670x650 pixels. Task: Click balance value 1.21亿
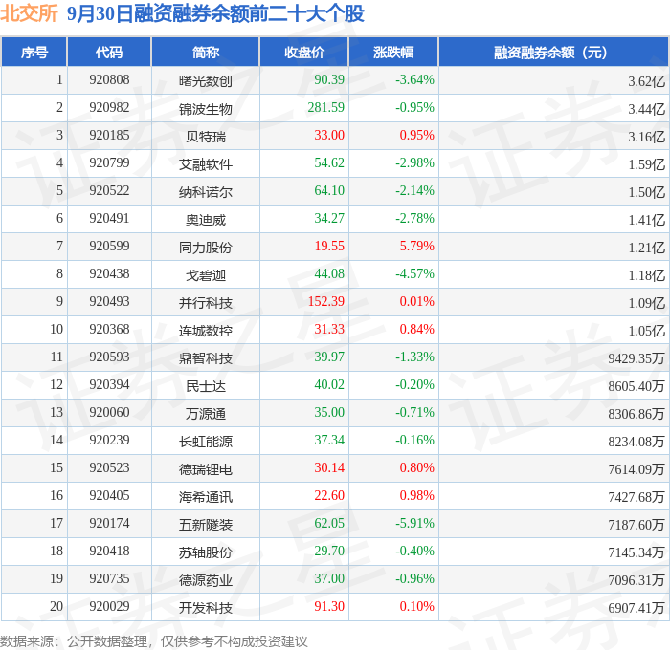[x=646, y=248]
